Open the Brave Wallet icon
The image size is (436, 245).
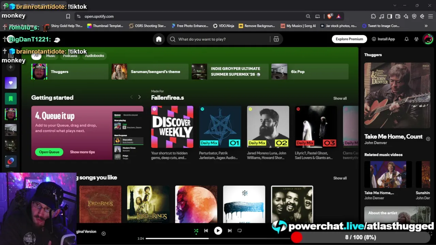point(398,16)
